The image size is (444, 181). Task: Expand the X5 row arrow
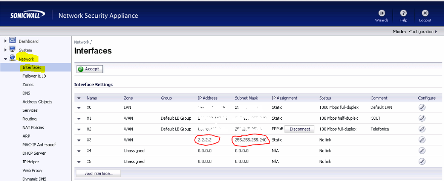tap(79, 162)
